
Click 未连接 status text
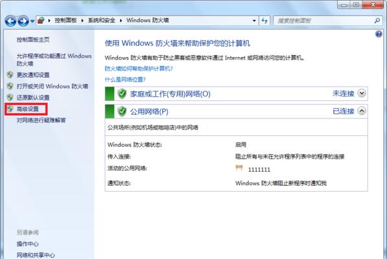[x=344, y=94]
